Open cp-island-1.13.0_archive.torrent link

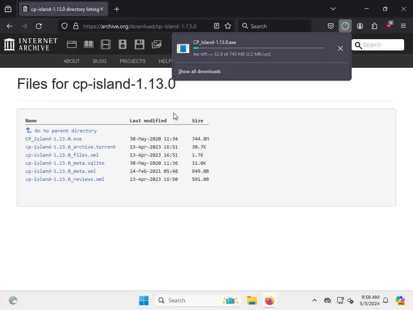(x=71, y=147)
